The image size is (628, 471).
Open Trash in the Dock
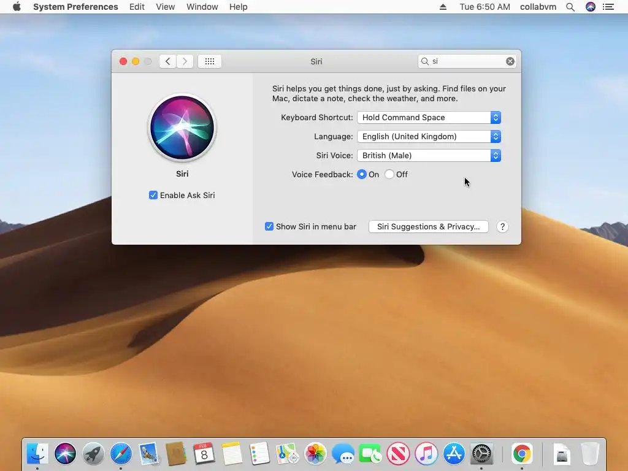coord(590,453)
